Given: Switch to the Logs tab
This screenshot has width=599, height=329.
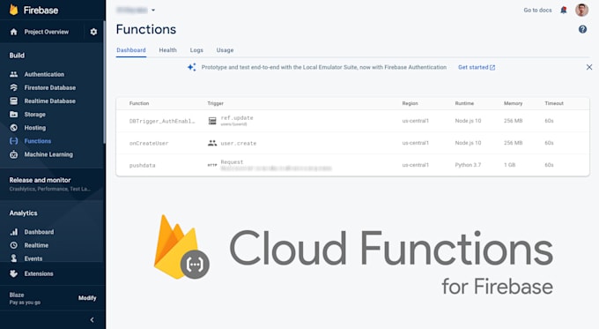Looking at the screenshot, I should tap(196, 50).
